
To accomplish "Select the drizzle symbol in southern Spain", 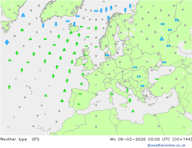I will tap(79, 104).
